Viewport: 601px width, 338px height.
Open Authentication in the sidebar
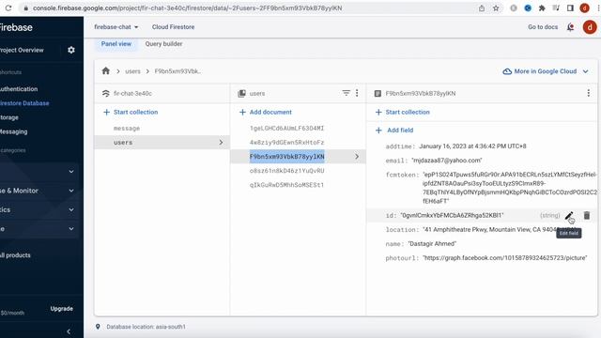tap(19, 89)
